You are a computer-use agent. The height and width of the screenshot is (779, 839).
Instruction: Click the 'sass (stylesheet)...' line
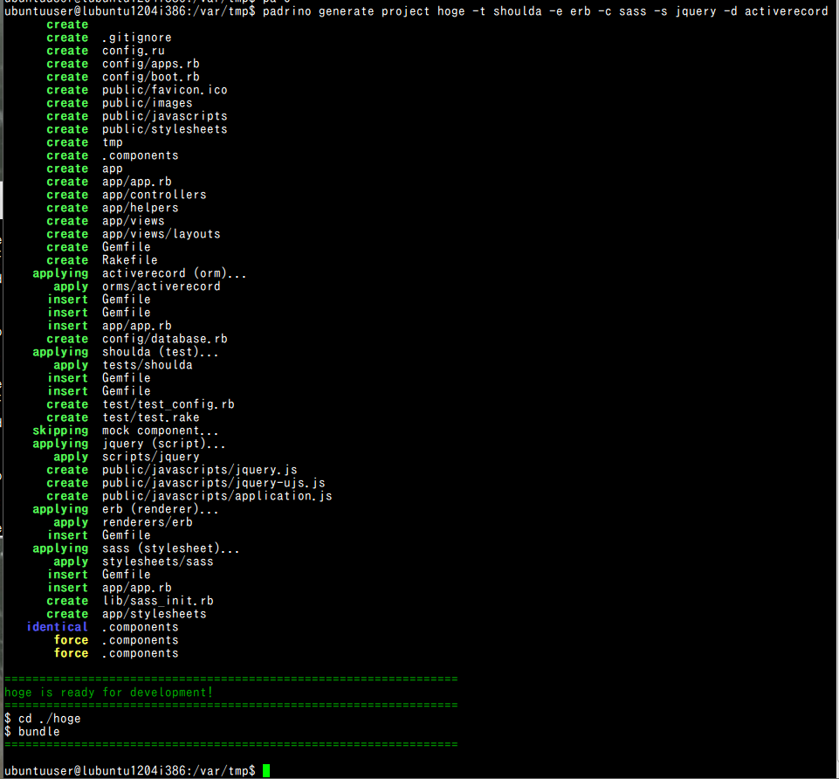coord(171,548)
